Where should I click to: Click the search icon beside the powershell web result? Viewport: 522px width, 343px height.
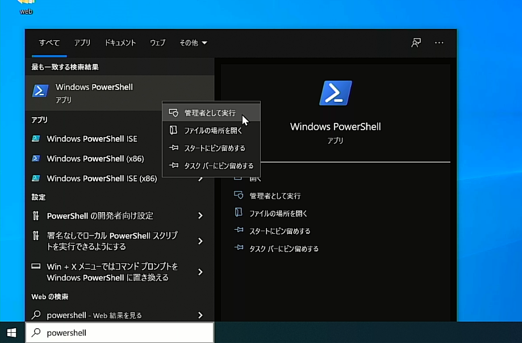point(36,315)
